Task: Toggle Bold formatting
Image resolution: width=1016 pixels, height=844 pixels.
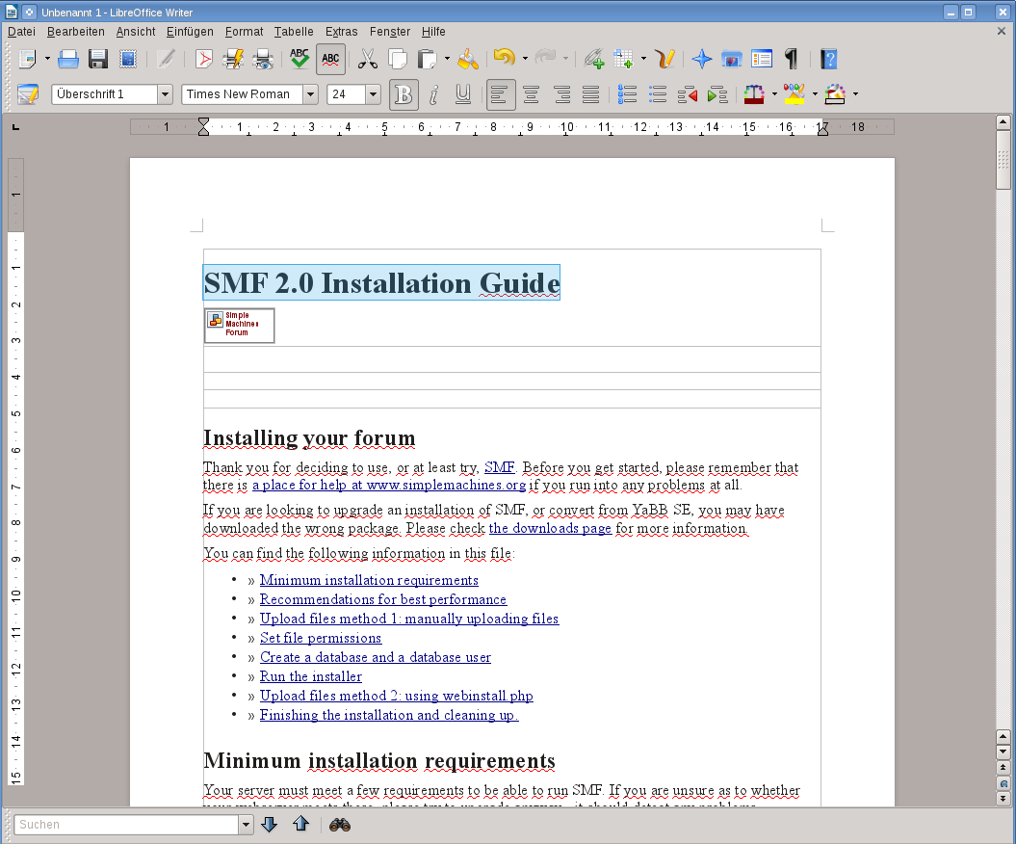Action: (404, 94)
